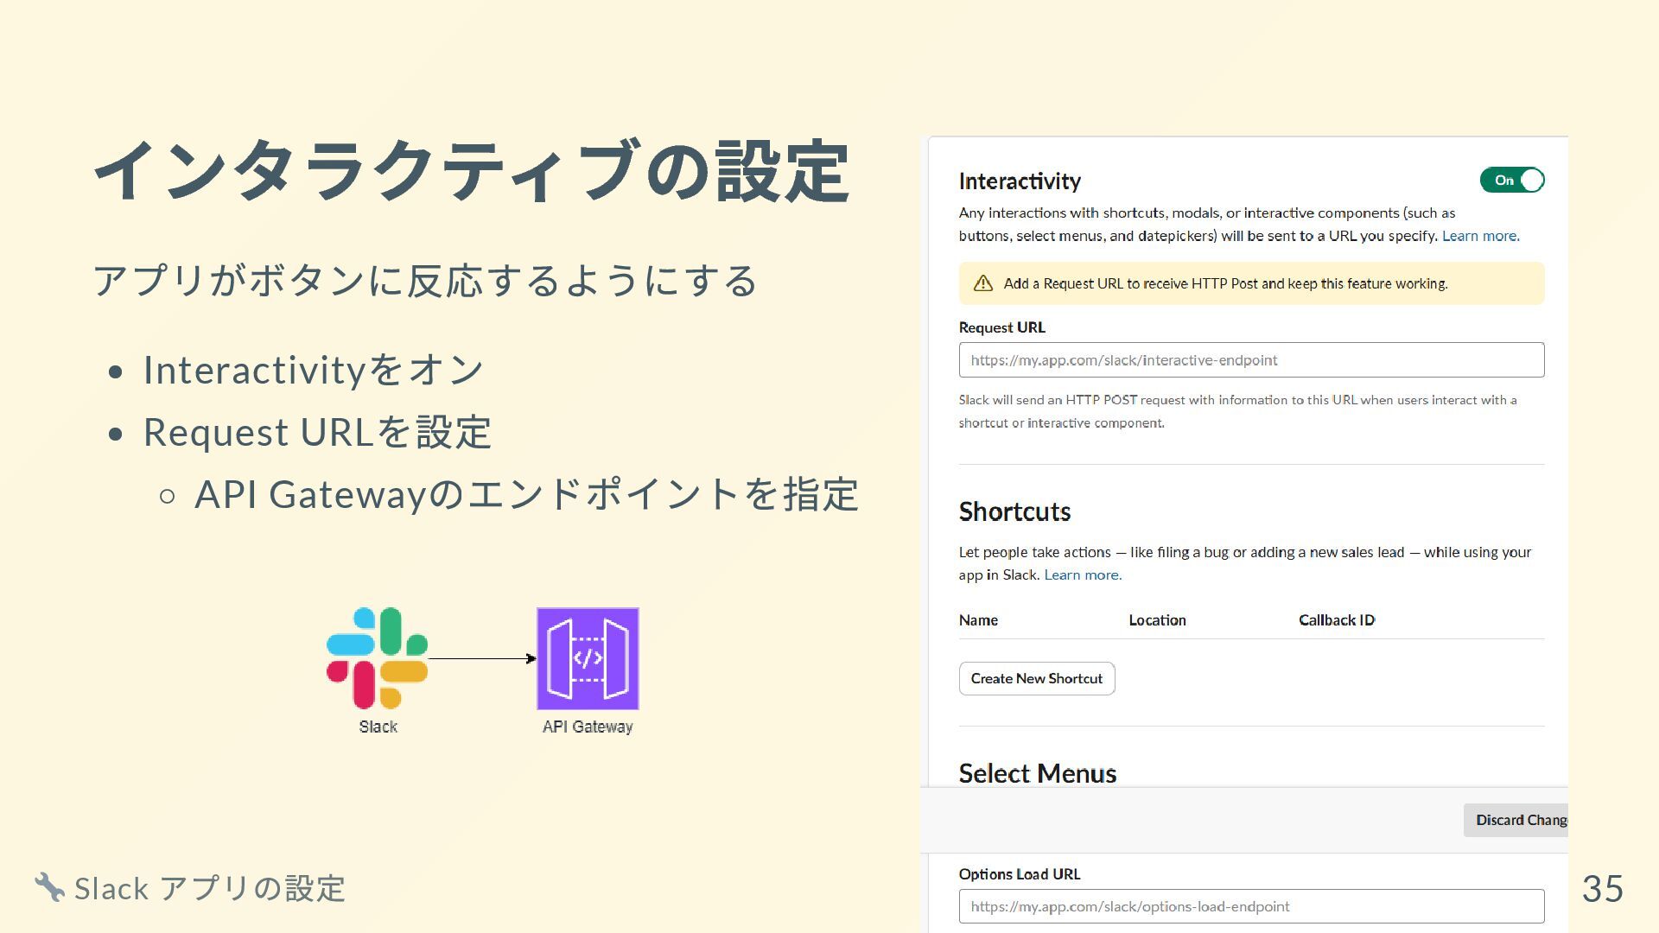Click the wrench icon in the footer
Viewport: 1659px width, 933px height.
[x=49, y=887]
